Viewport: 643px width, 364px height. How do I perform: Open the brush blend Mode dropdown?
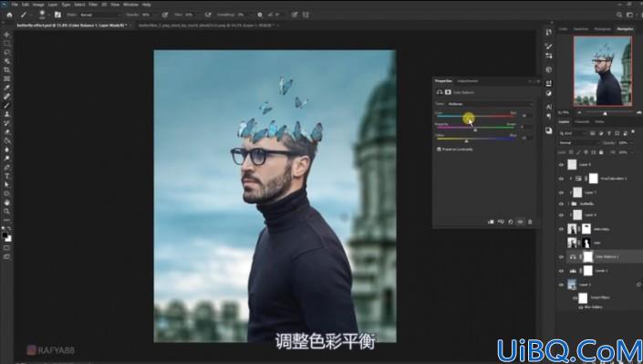100,15
